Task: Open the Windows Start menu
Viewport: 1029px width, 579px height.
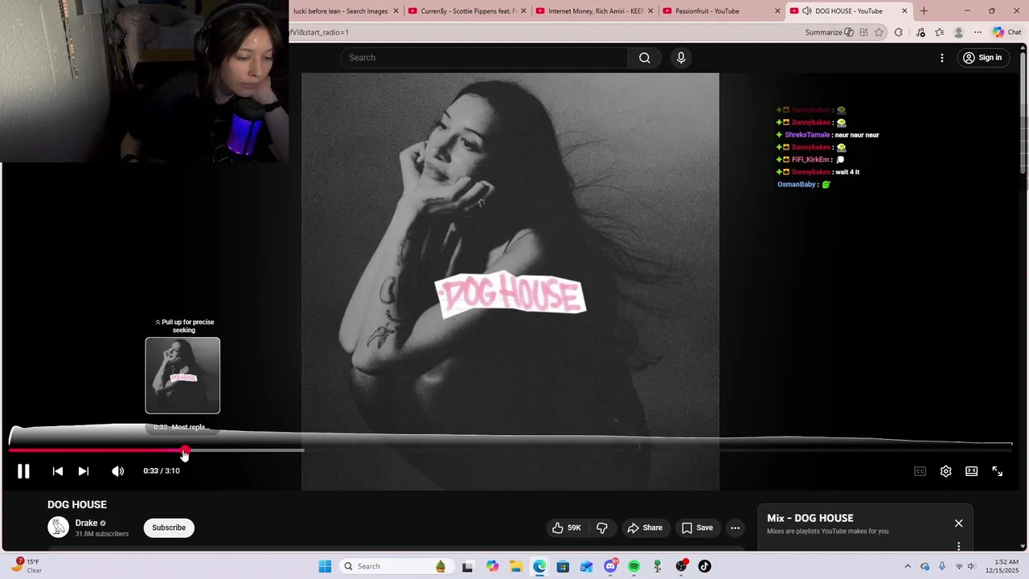Action: tap(325, 566)
